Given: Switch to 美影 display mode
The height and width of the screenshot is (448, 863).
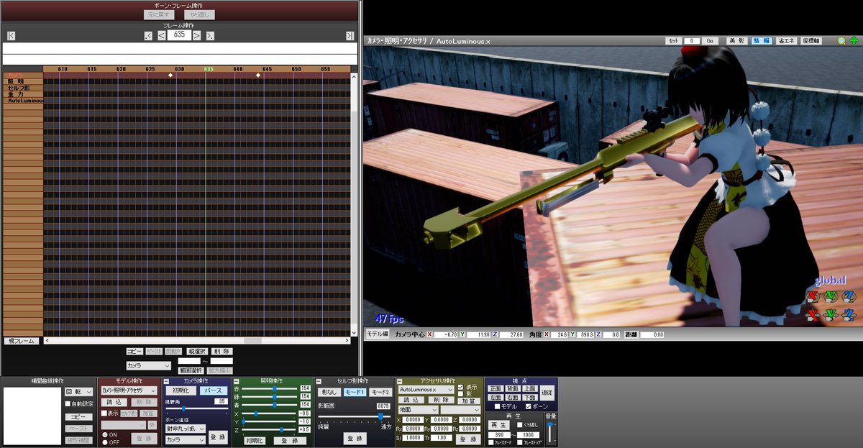Looking at the screenshot, I should point(736,41).
